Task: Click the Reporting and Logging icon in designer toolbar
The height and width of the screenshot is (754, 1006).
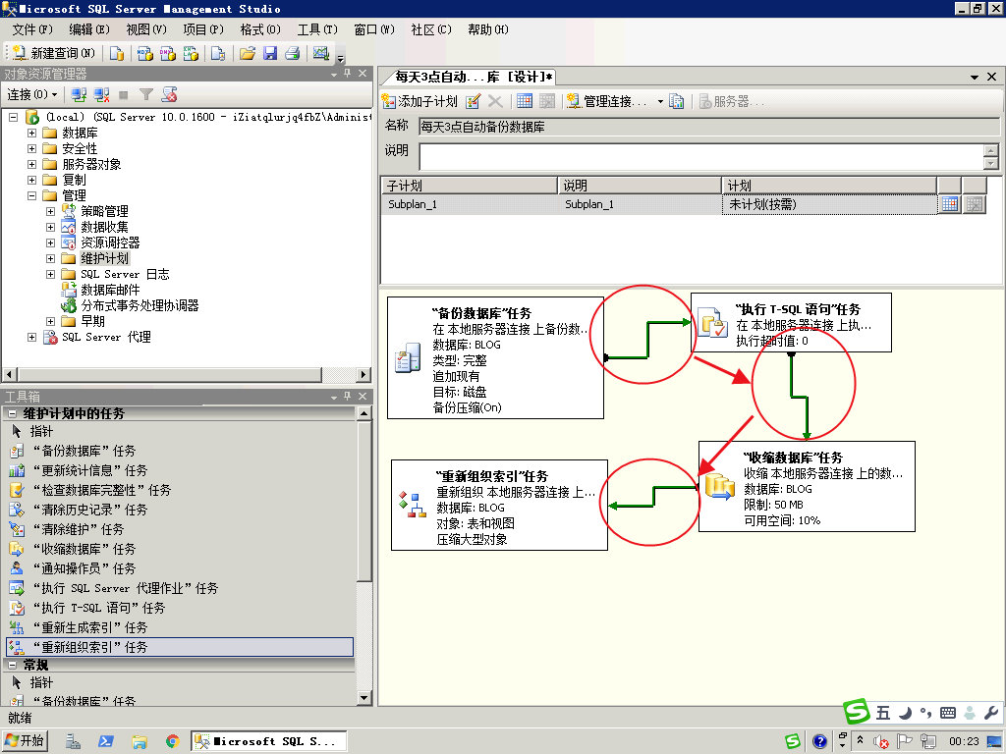Action: [x=676, y=101]
